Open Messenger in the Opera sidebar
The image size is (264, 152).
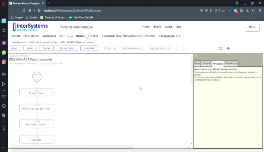4,43
